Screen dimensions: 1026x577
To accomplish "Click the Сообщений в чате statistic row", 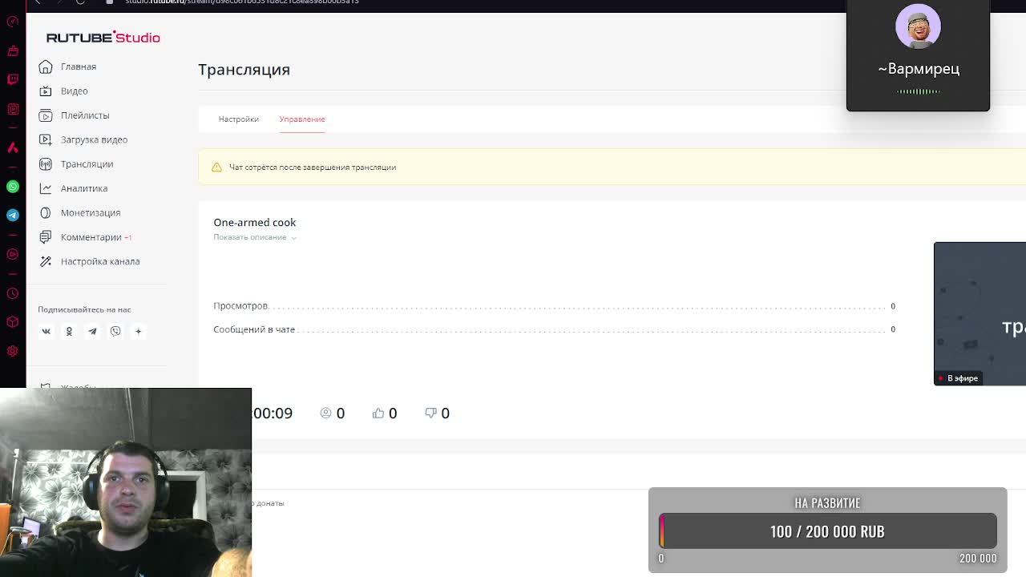I will [x=554, y=329].
